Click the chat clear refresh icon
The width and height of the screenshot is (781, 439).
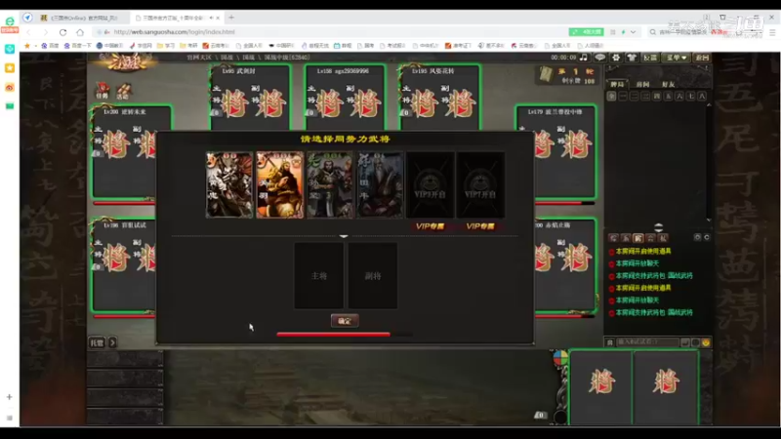[706, 237]
